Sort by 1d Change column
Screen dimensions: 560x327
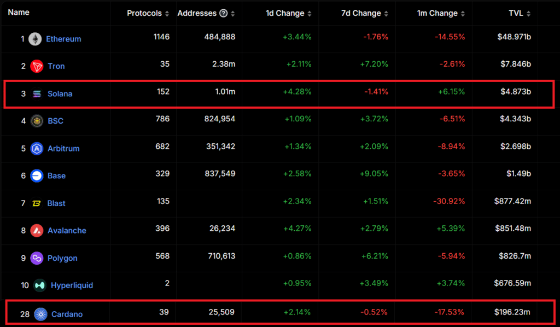pos(288,13)
